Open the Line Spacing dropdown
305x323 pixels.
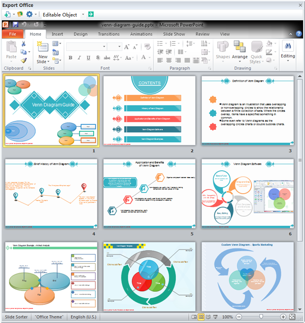(x=191, y=43)
